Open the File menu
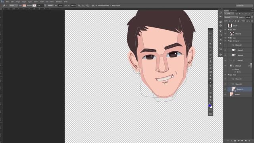The height and width of the screenshot is (143, 254). coord(8,2)
